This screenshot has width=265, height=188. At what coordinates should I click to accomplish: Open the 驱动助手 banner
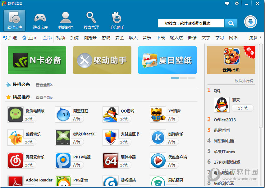point(102,60)
